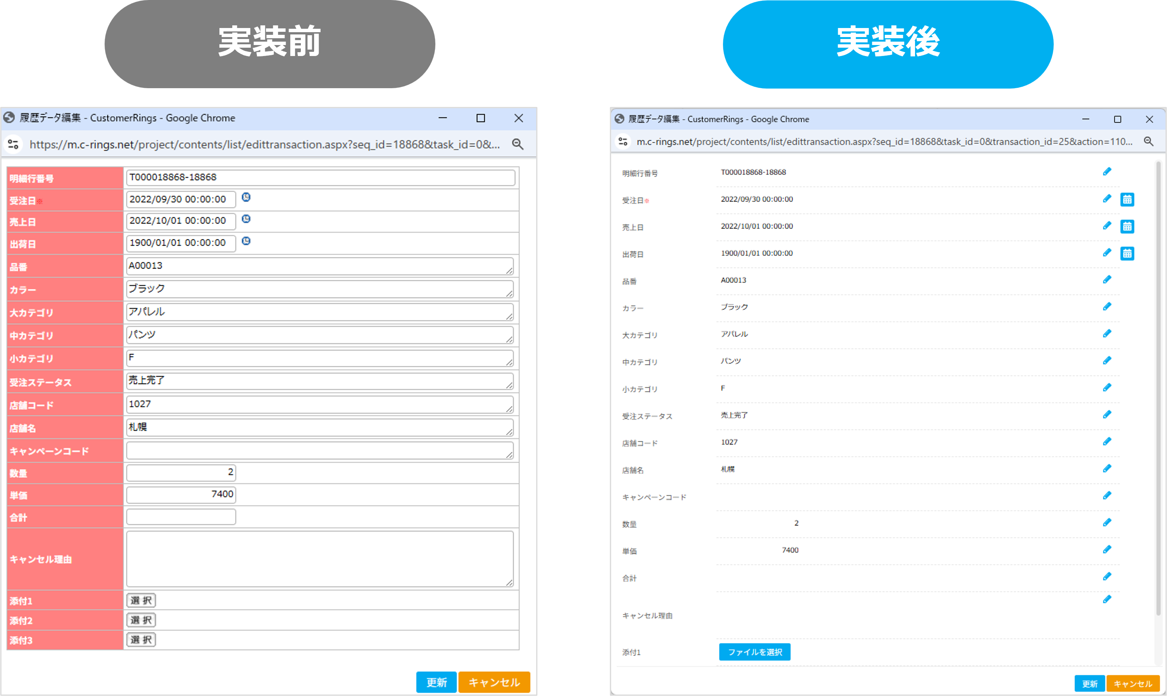Open calendar picker for 売上日 in right window

coord(1126,227)
